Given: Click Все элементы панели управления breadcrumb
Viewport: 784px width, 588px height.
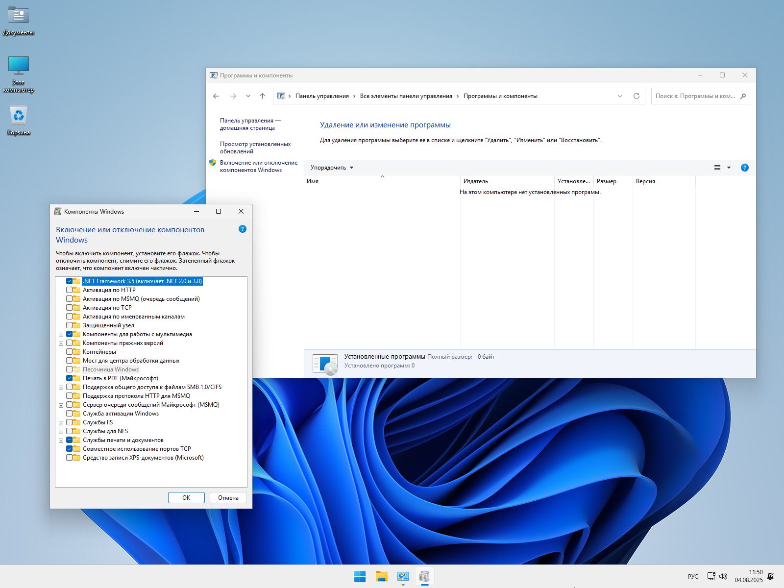Looking at the screenshot, I should point(406,96).
